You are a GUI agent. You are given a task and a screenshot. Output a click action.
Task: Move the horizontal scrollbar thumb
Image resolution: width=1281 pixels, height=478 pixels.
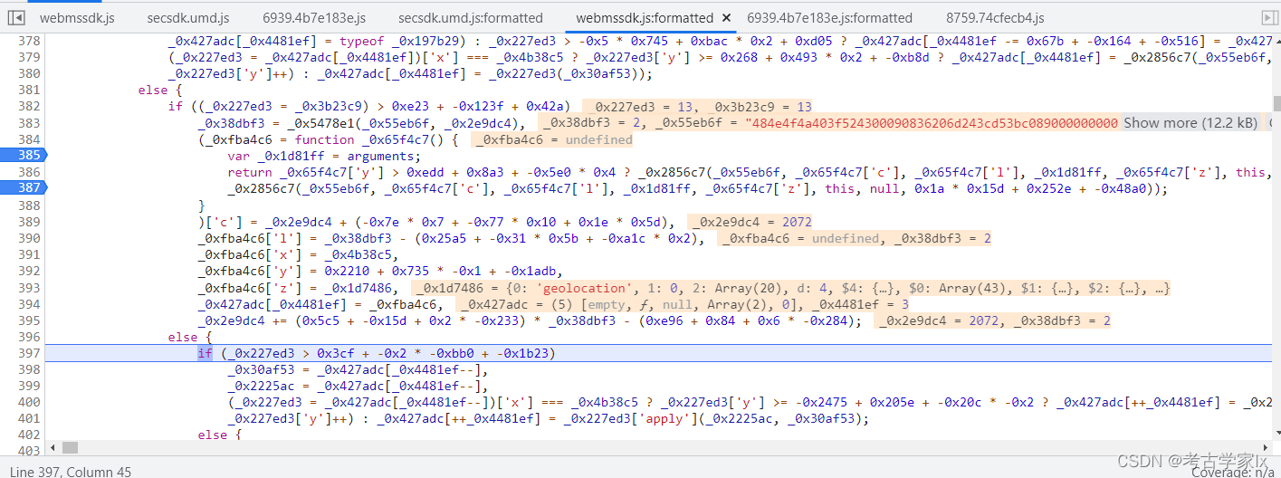[70, 447]
